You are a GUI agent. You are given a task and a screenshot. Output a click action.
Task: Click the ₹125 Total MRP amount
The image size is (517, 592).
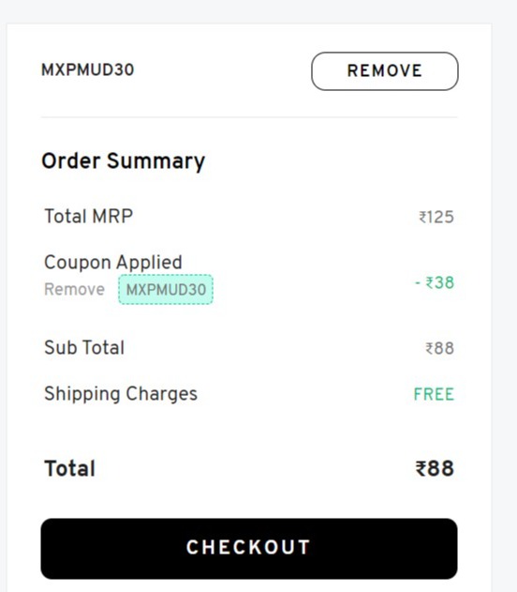tap(436, 217)
